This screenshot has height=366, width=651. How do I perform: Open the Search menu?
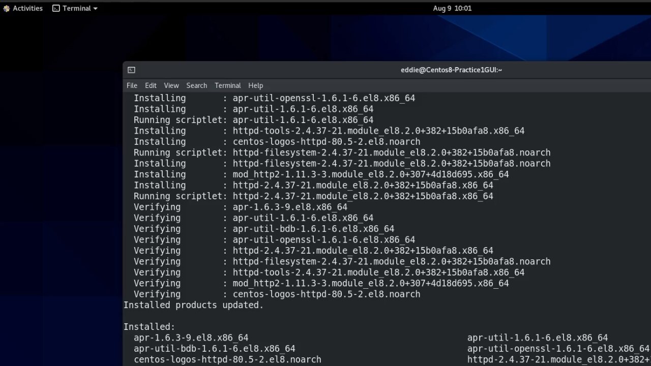(x=196, y=85)
